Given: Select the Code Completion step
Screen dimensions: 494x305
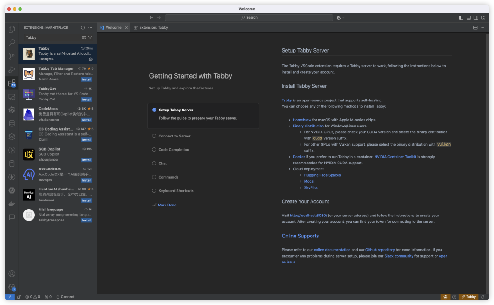Looking at the screenshot, I should (173, 150).
